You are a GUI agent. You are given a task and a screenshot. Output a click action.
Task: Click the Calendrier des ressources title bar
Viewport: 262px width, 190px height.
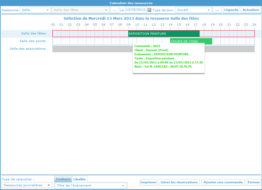(x=131, y=3)
